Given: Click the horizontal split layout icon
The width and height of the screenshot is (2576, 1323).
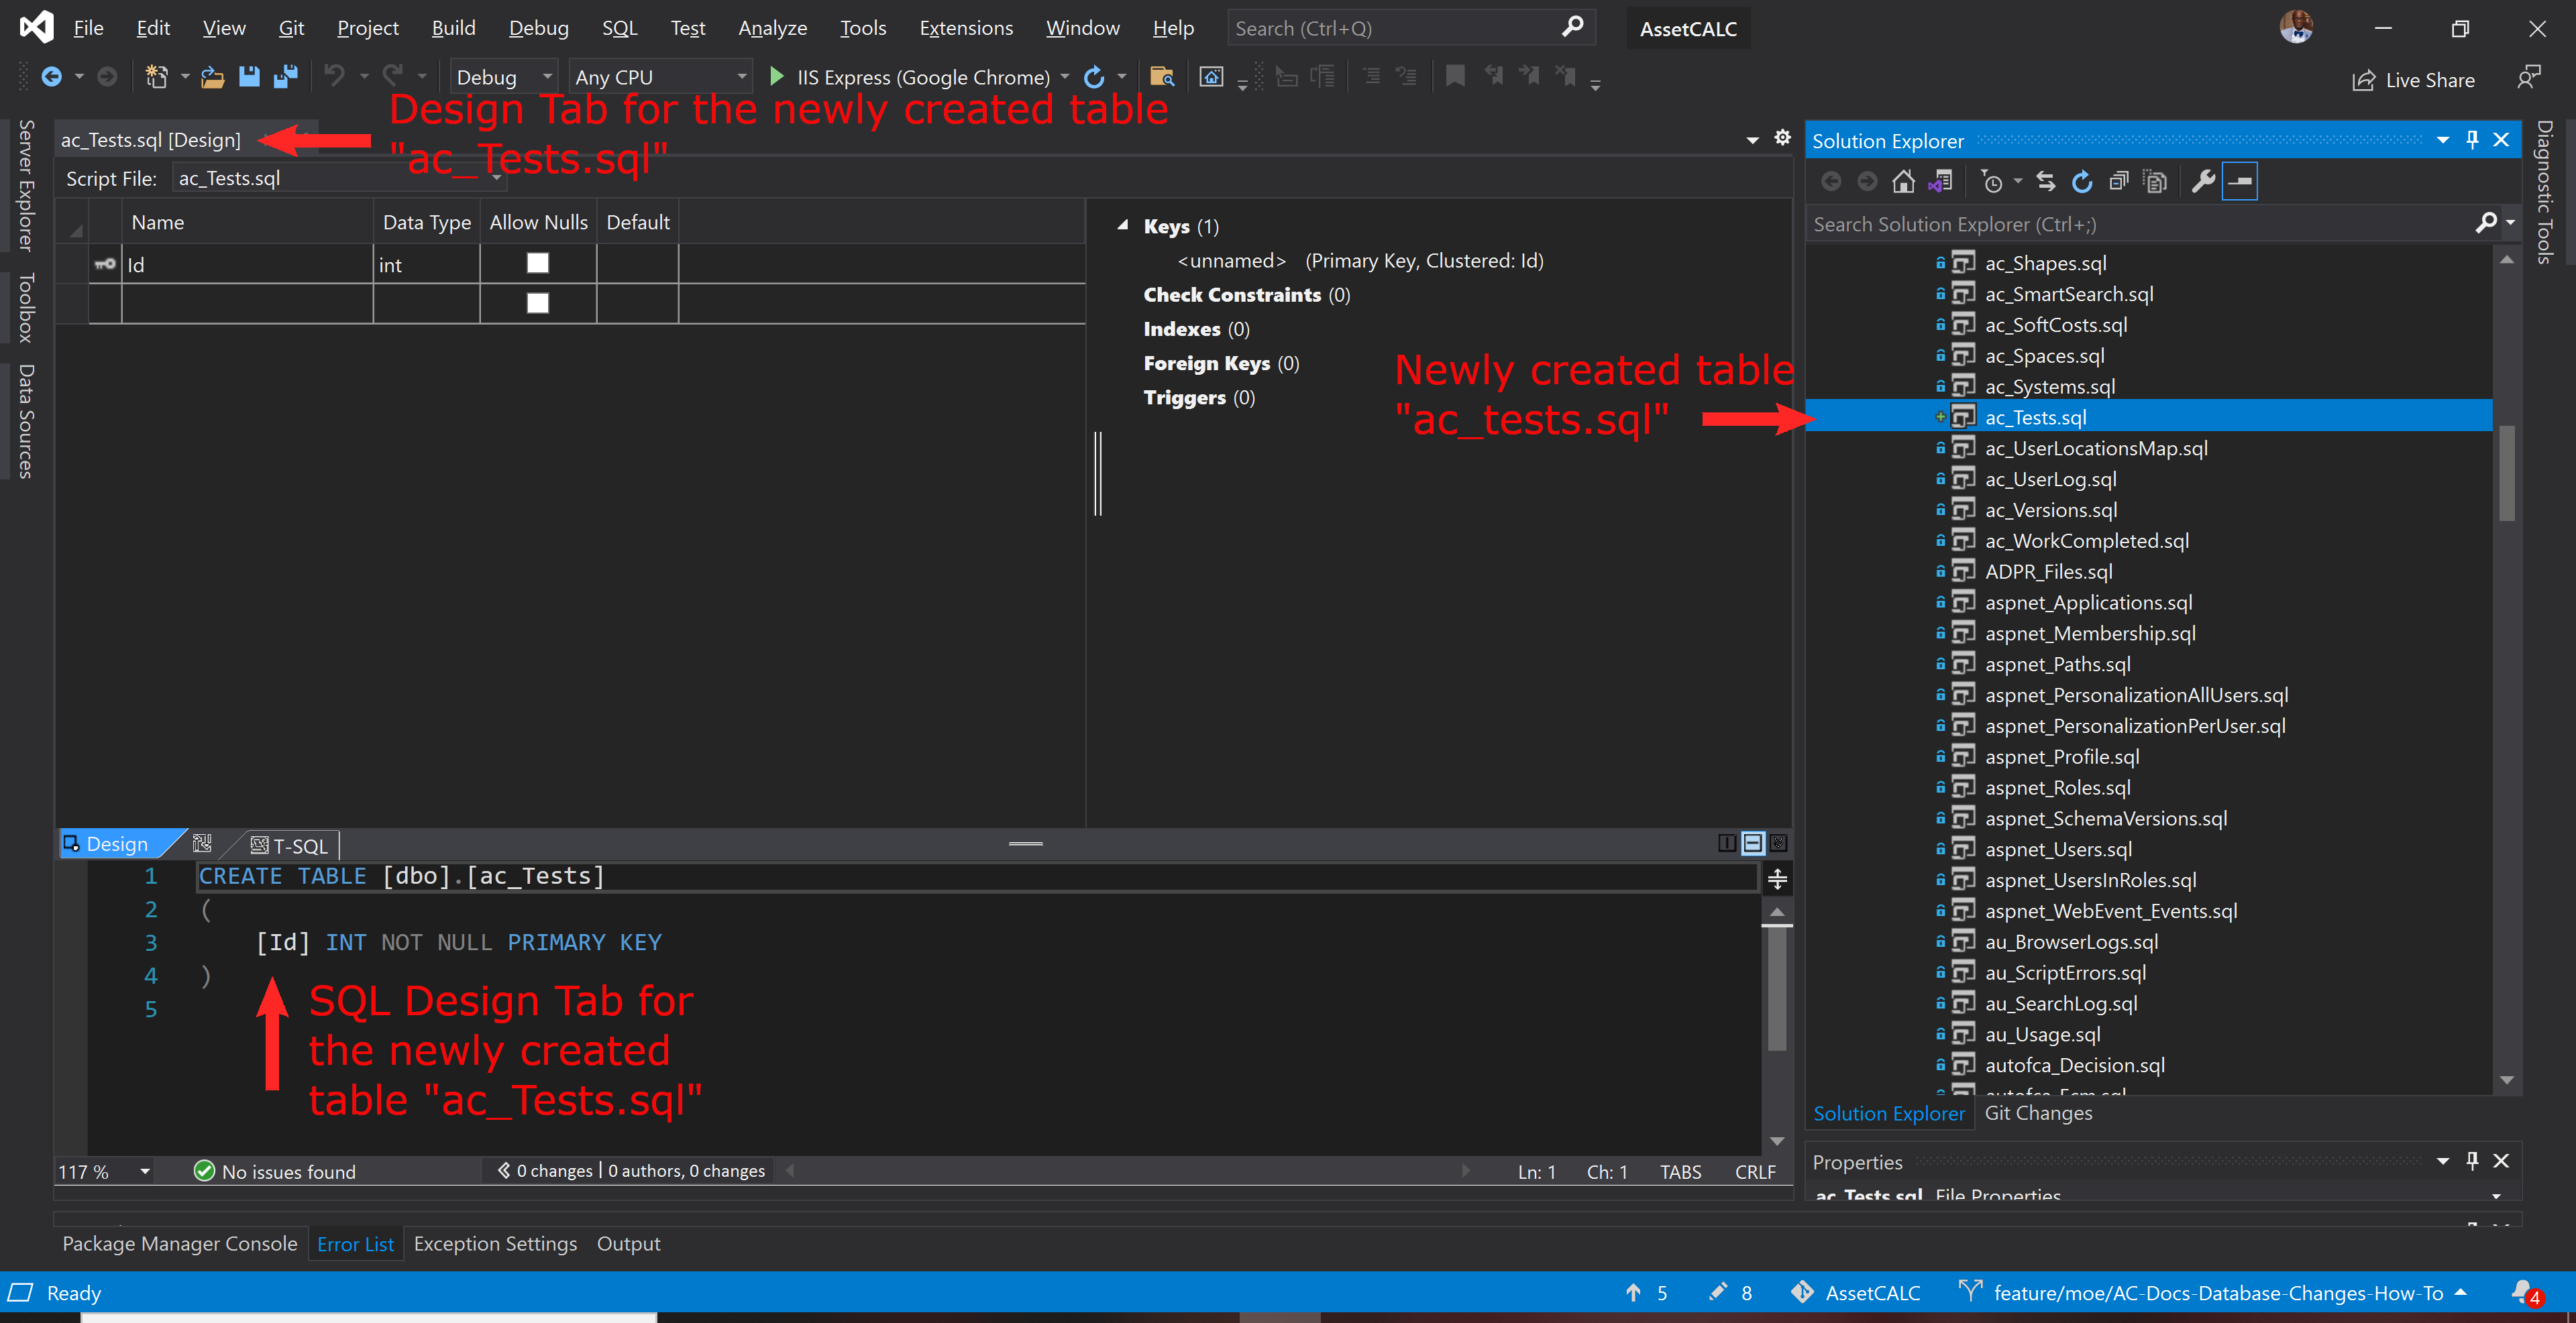Looking at the screenshot, I should point(1753,844).
